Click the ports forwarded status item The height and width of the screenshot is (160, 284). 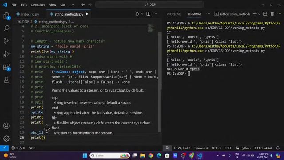pos(32,148)
